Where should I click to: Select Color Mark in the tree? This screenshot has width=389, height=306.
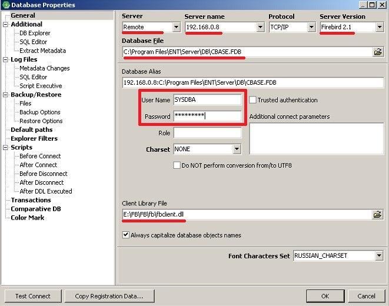[x=28, y=218]
